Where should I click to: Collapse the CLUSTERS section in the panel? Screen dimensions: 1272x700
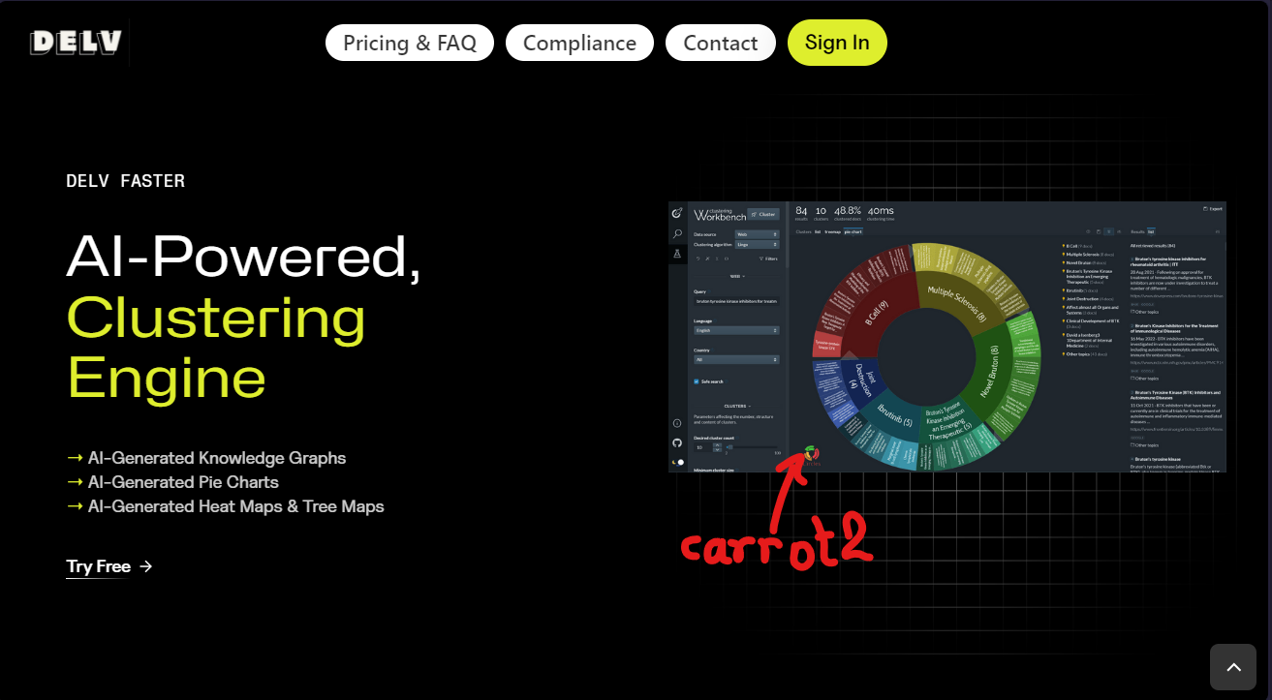click(x=736, y=405)
